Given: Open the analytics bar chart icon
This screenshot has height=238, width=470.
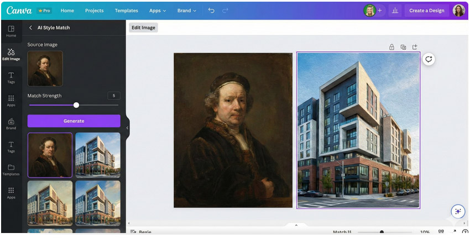Looking at the screenshot, I should [x=395, y=10].
